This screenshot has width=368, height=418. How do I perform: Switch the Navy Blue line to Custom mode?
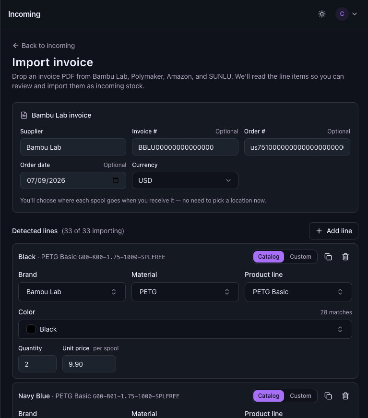coord(300,396)
